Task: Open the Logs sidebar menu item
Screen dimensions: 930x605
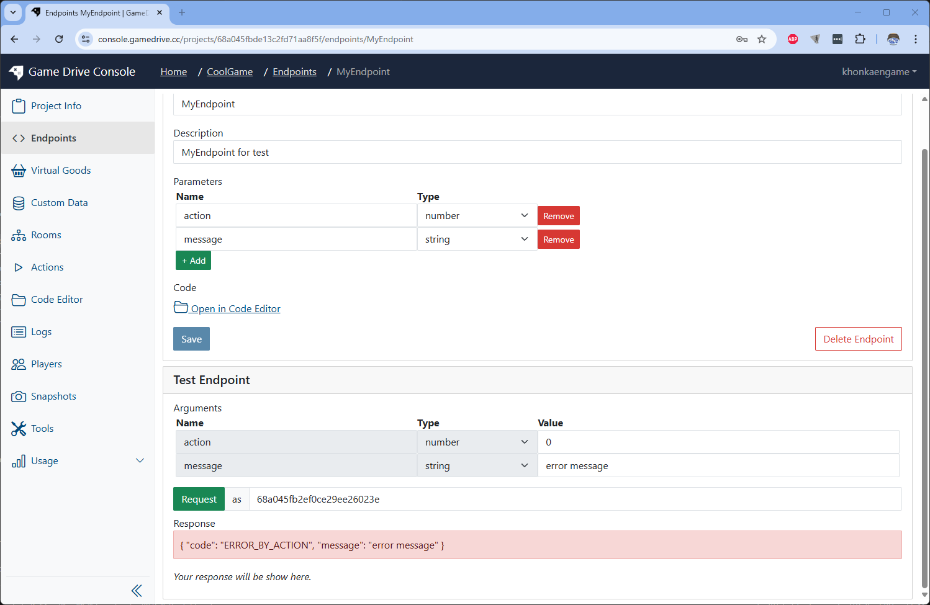Action: (x=41, y=332)
